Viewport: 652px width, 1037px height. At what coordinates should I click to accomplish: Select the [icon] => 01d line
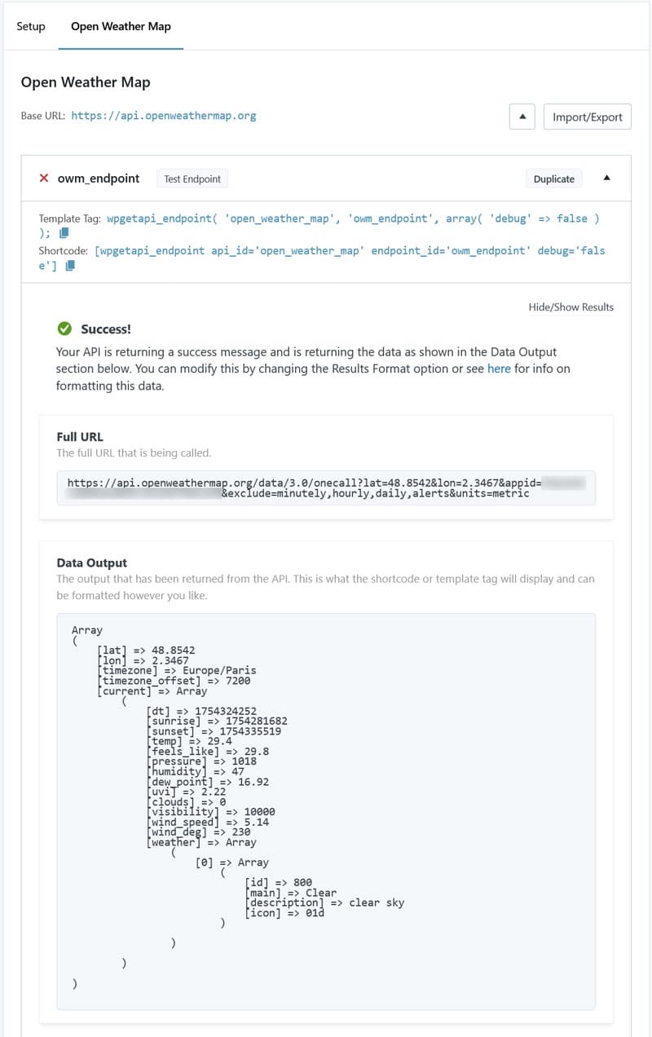pyautogui.click(x=284, y=912)
